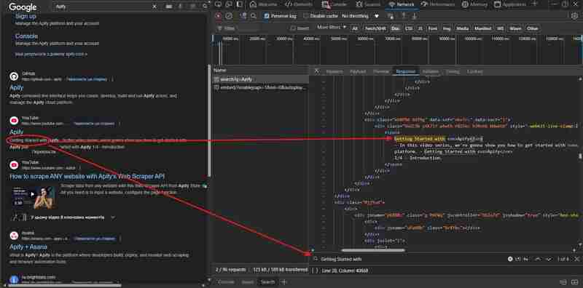The image size is (583, 288).
Task: Expand key moments in video result
Action: click(113, 217)
